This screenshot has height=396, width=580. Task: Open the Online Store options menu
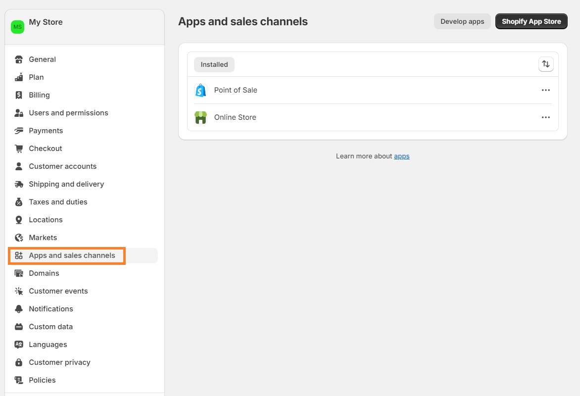click(x=545, y=117)
